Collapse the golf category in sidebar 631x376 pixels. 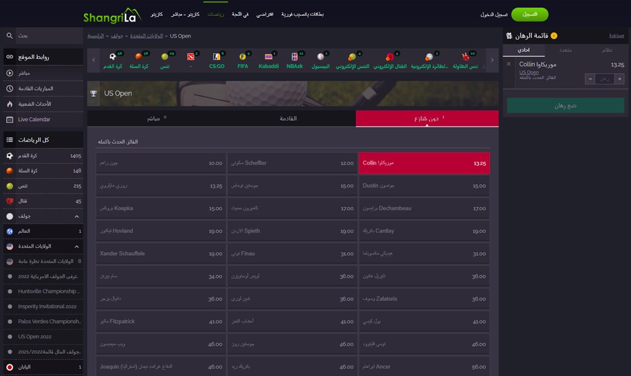click(76, 216)
